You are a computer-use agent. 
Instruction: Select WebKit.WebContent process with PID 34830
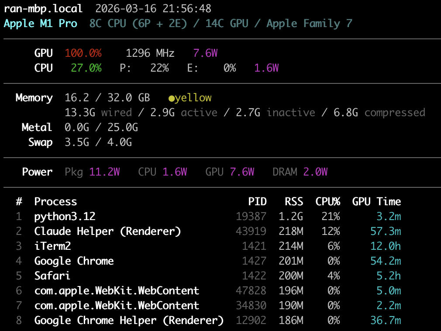[x=117, y=306]
